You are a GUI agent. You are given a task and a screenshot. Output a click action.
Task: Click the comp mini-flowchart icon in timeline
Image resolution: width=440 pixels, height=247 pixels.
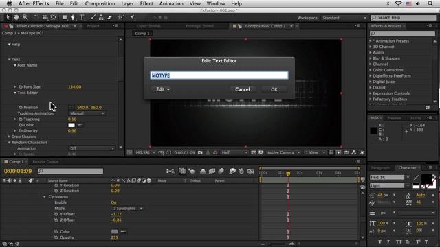[x=170, y=171]
